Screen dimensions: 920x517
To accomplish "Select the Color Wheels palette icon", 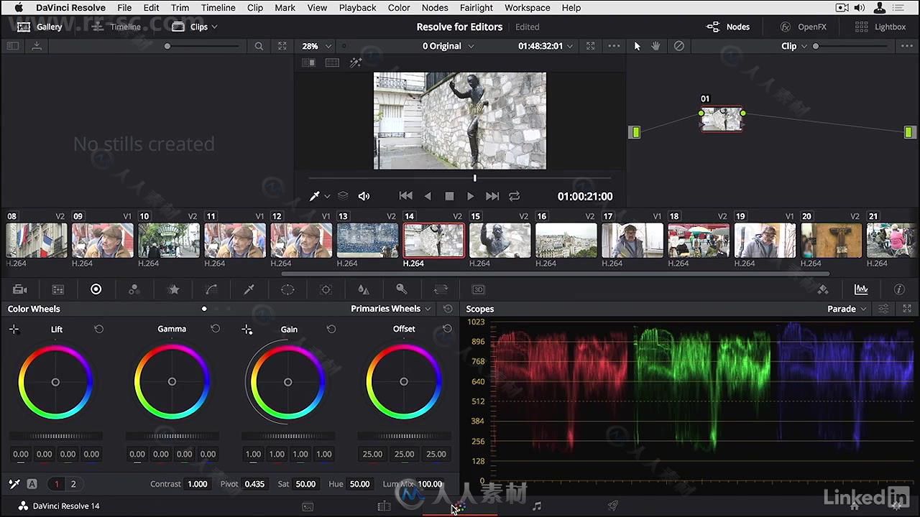I will [96, 289].
